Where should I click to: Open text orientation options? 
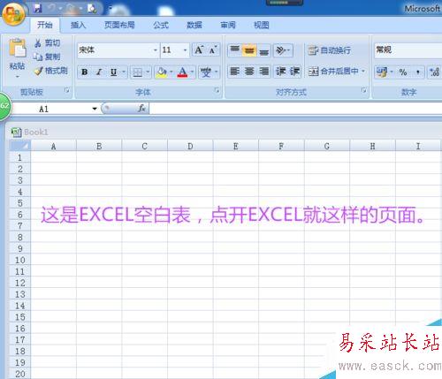(283, 50)
